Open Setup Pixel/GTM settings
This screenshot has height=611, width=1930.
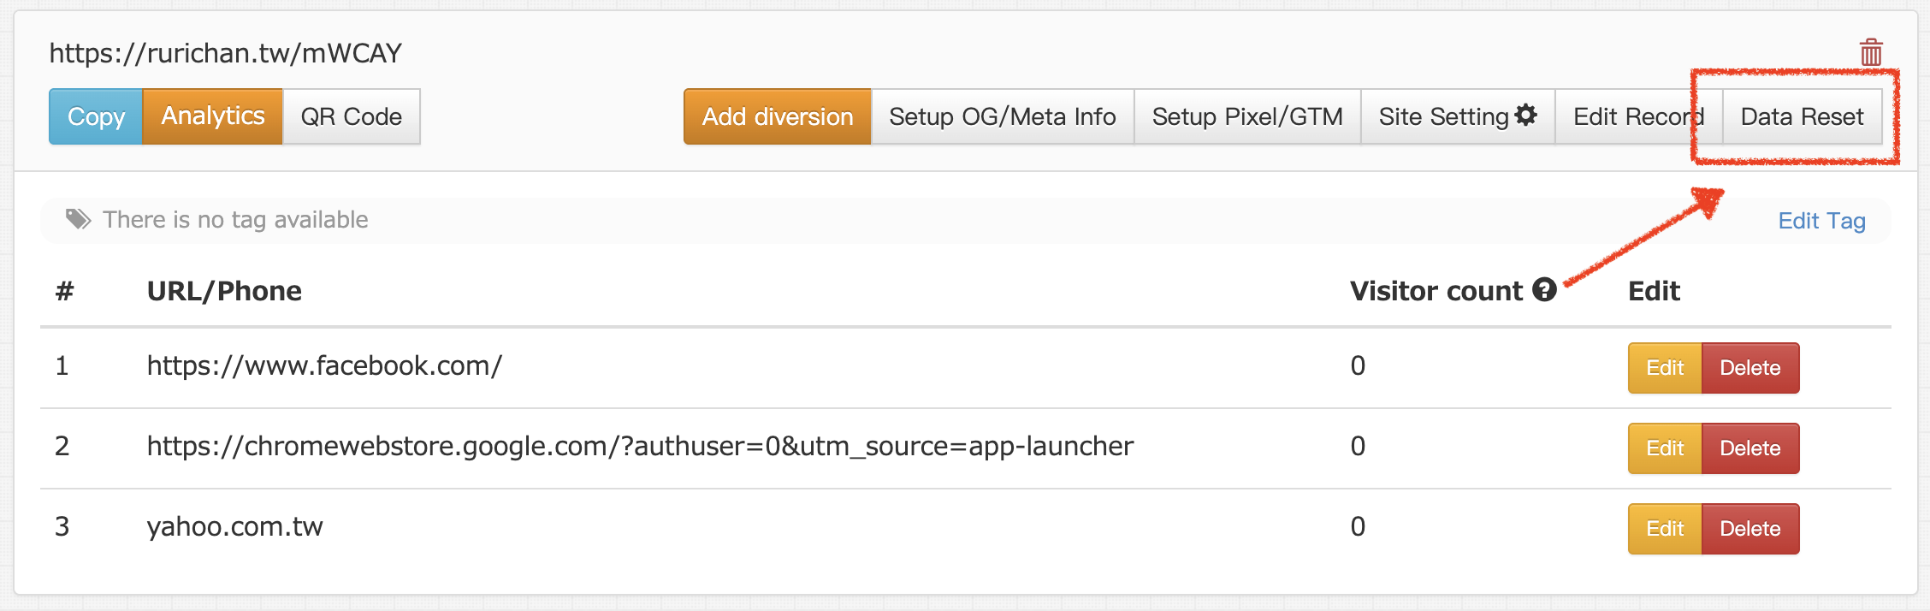1246,116
